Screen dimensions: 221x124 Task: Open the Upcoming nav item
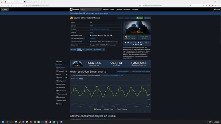click(x=135, y=9)
